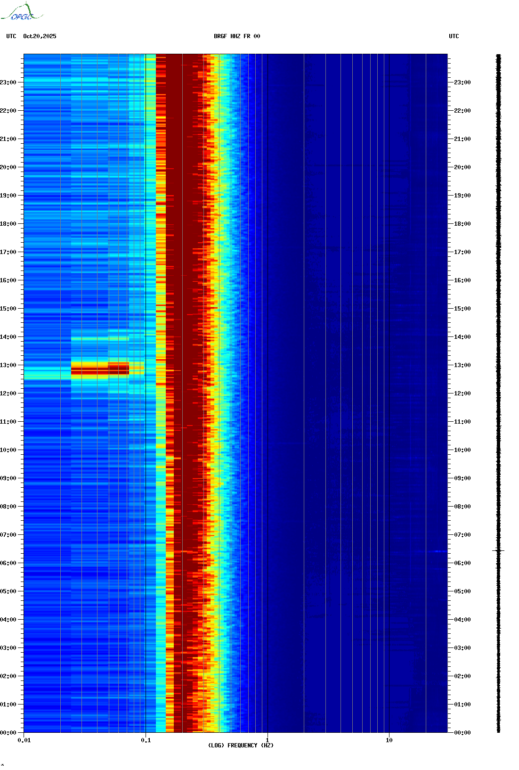519x770 pixels.
Task: Click the 10:00 label on the left time axis
Action: point(8,450)
